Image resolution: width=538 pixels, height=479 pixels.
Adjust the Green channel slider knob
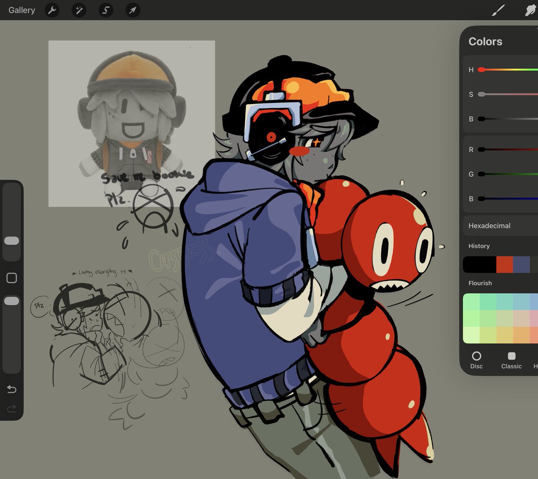(482, 174)
